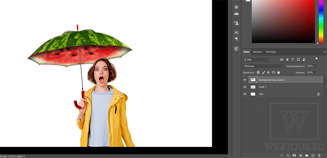Hide the Внутренняя тень Слой 3 layer

coord(245,80)
